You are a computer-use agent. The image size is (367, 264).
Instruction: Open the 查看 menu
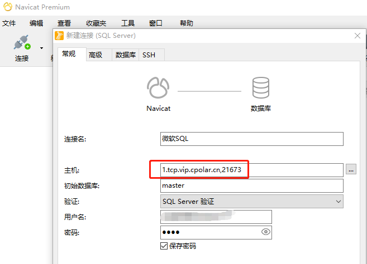(x=64, y=23)
